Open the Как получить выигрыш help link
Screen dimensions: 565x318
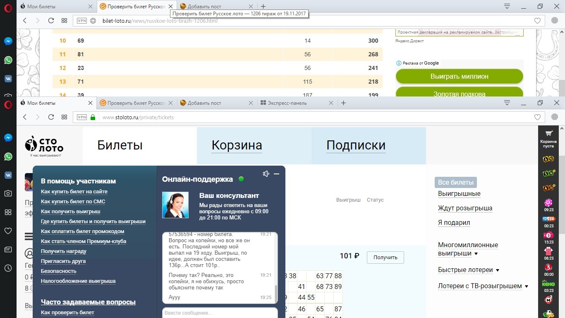pos(70,212)
